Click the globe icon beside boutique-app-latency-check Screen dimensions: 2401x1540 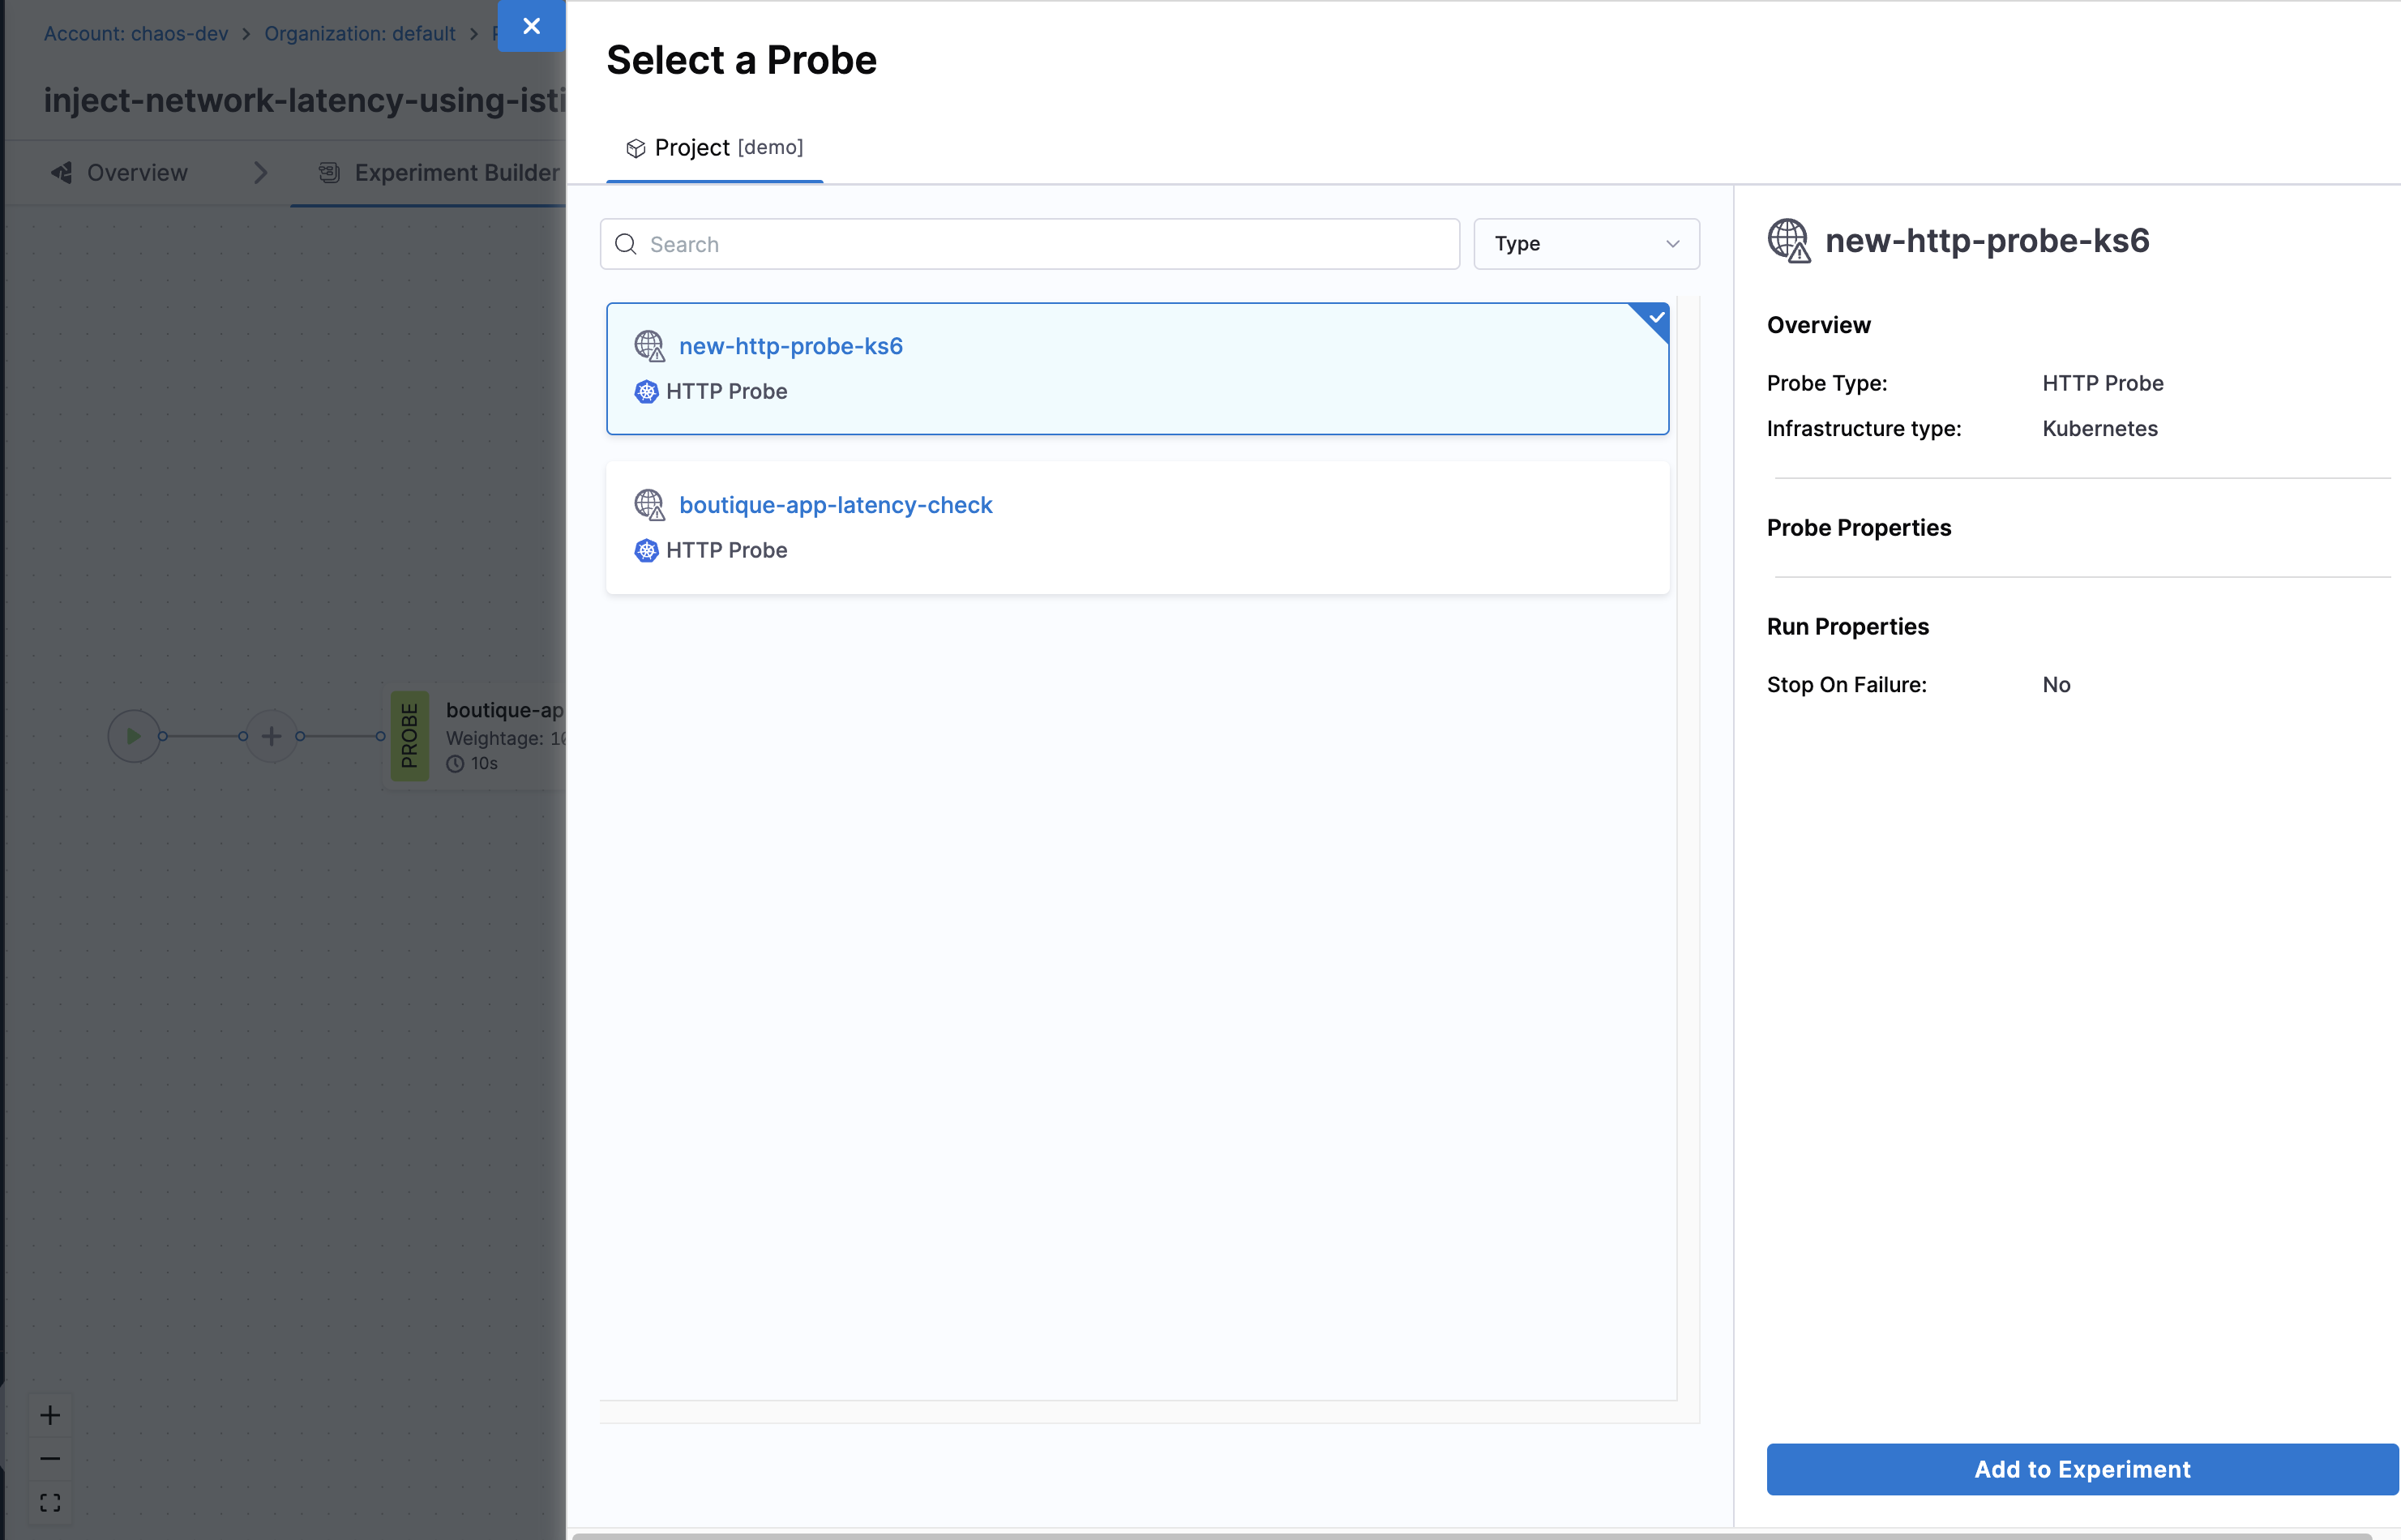coord(649,505)
